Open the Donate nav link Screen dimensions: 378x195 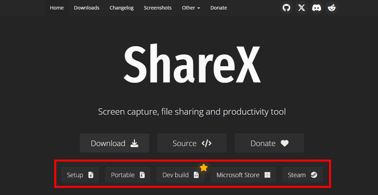[x=219, y=8]
